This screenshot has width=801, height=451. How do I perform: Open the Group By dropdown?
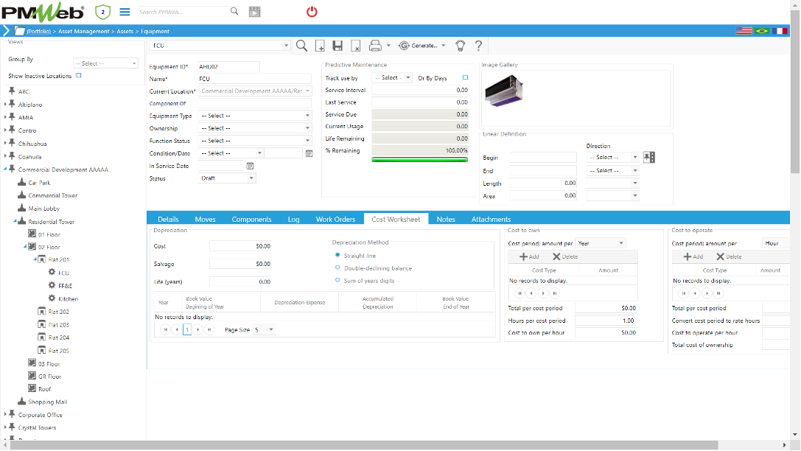(106, 63)
